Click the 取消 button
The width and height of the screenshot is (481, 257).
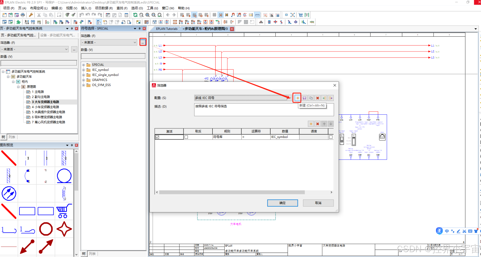point(318,203)
